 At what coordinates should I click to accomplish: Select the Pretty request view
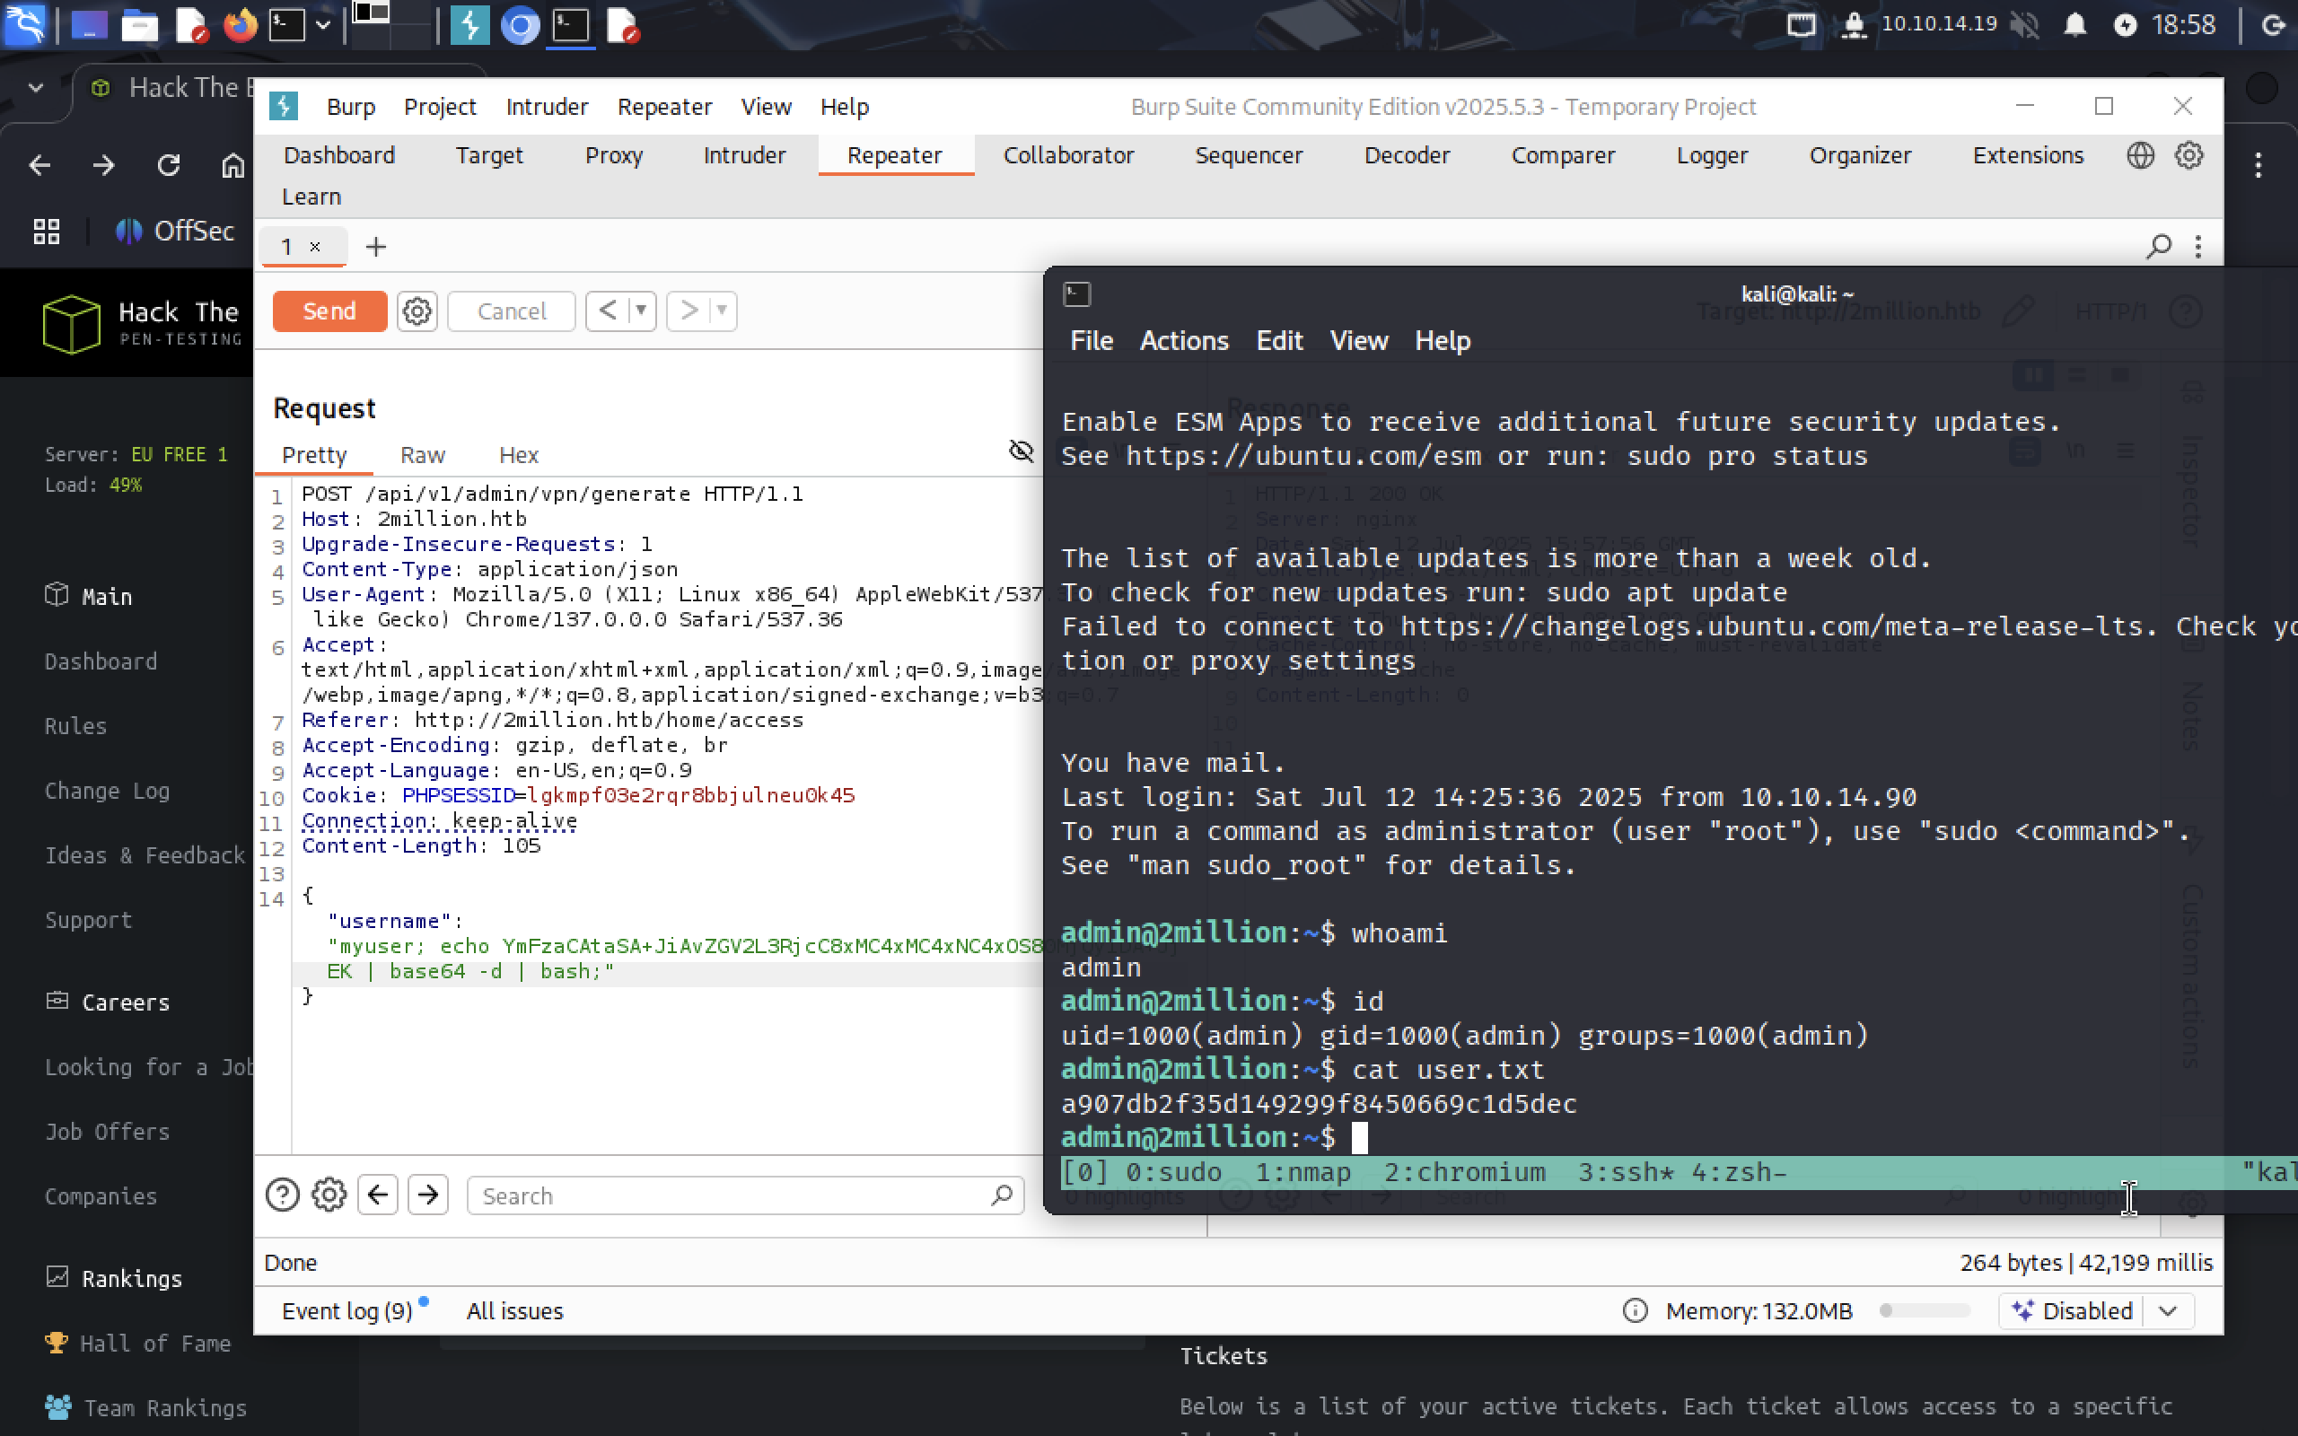tap(314, 455)
